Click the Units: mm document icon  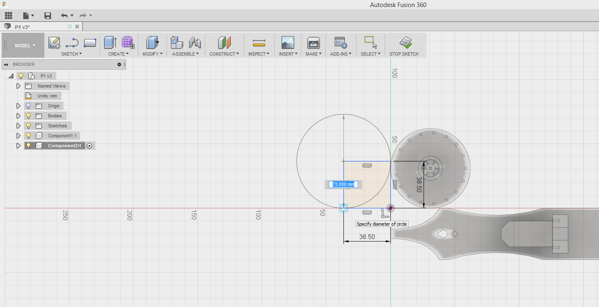point(28,96)
